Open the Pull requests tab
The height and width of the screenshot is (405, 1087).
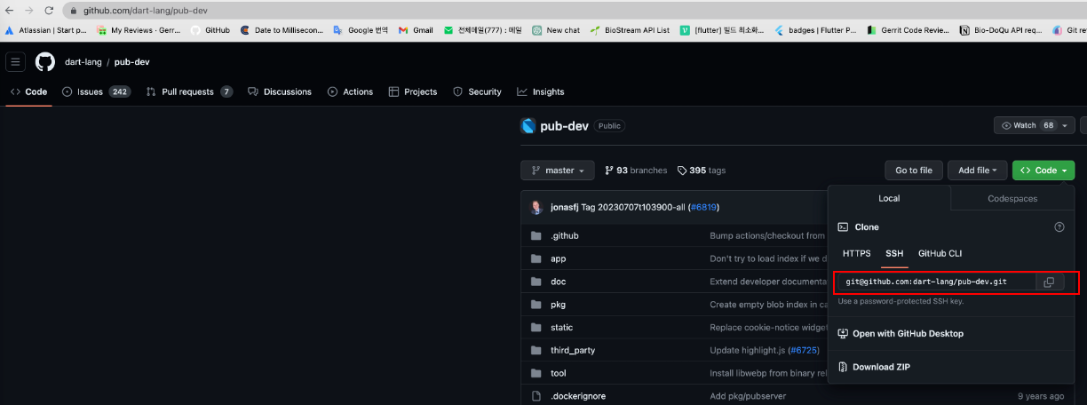189,91
